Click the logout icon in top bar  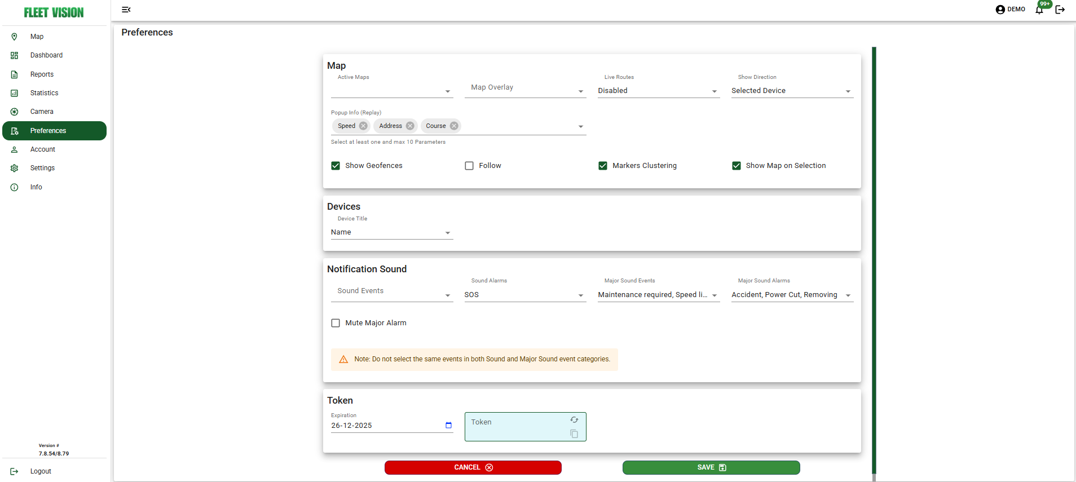point(1060,10)
